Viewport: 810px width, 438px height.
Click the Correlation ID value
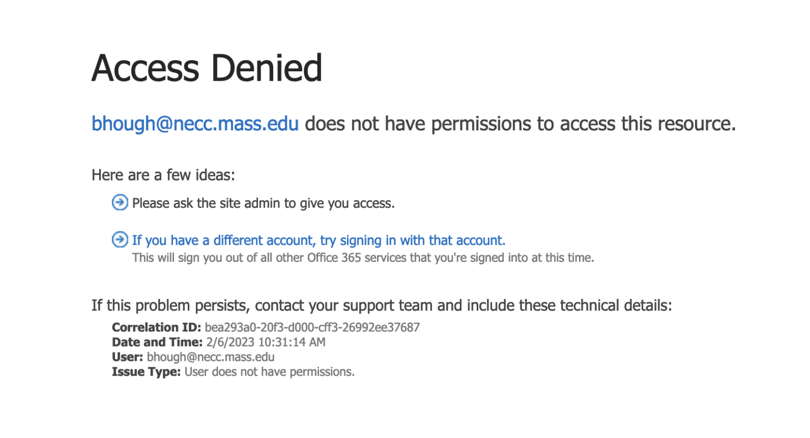click(312, 327)
